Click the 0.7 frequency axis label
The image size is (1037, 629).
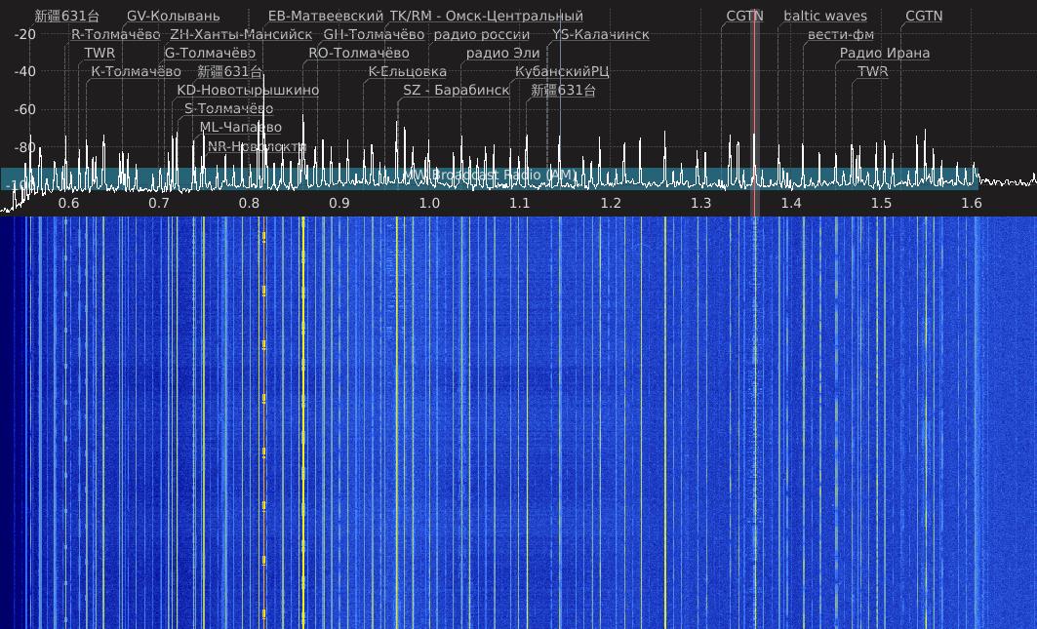click(x=159, y=203)
